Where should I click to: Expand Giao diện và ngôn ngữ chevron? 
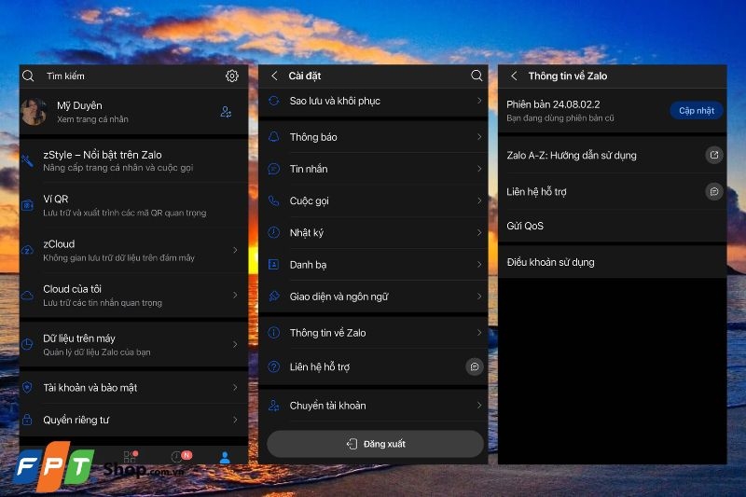478,297
